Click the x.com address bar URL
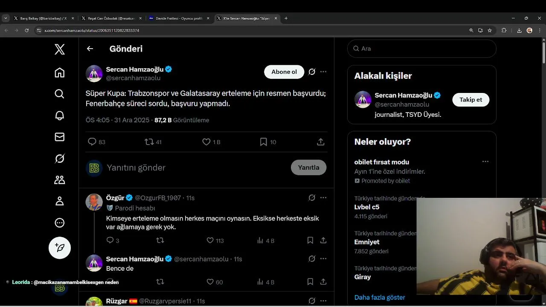This screenshot has width=546, height=307. pyautogui.click(x=92, y=31)
